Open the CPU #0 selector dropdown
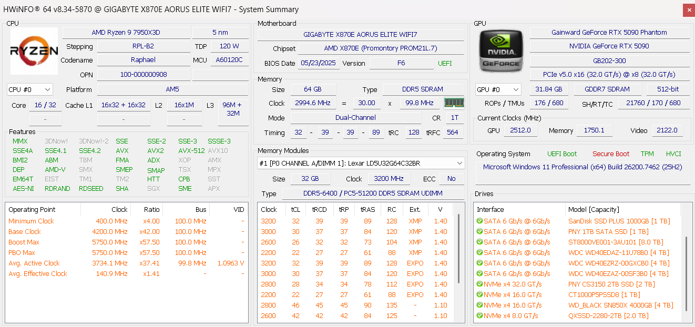Viewport: 695px width, 327px height. (30, 89)
